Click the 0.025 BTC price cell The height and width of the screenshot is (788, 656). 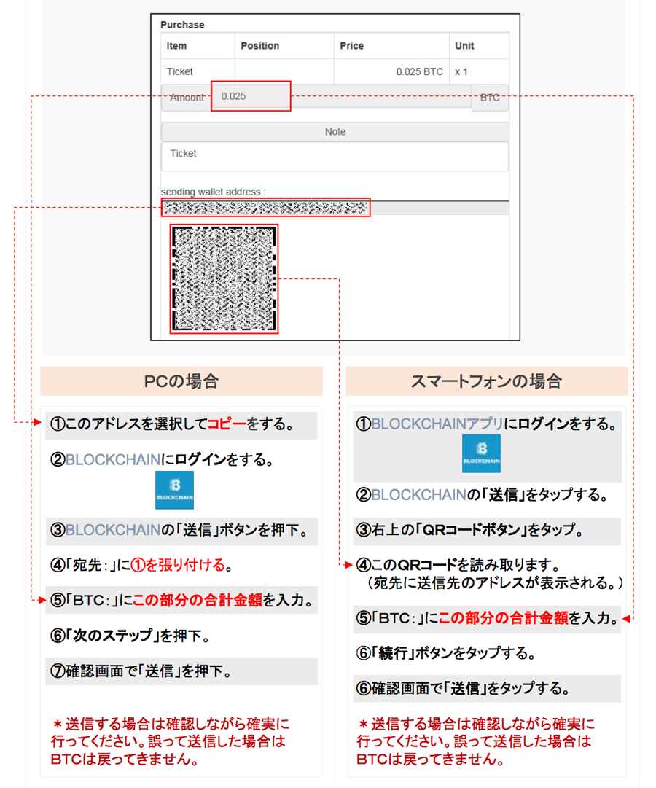419,72
